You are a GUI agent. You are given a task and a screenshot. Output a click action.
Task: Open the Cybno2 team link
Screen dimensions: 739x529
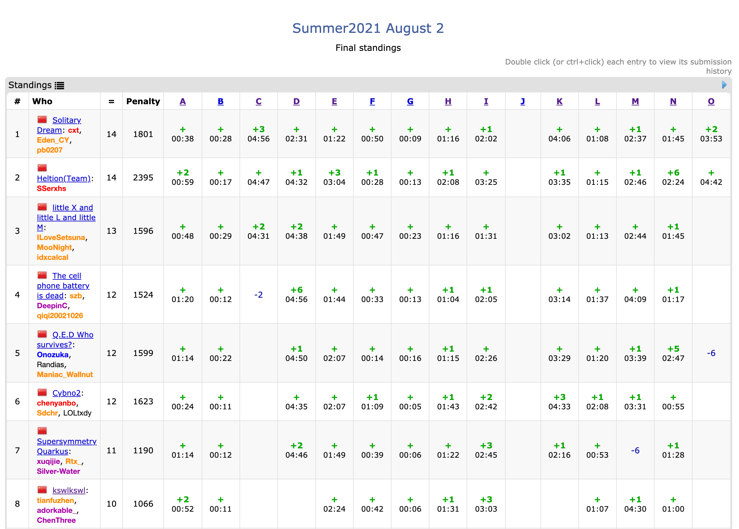(x=66, y=393)
